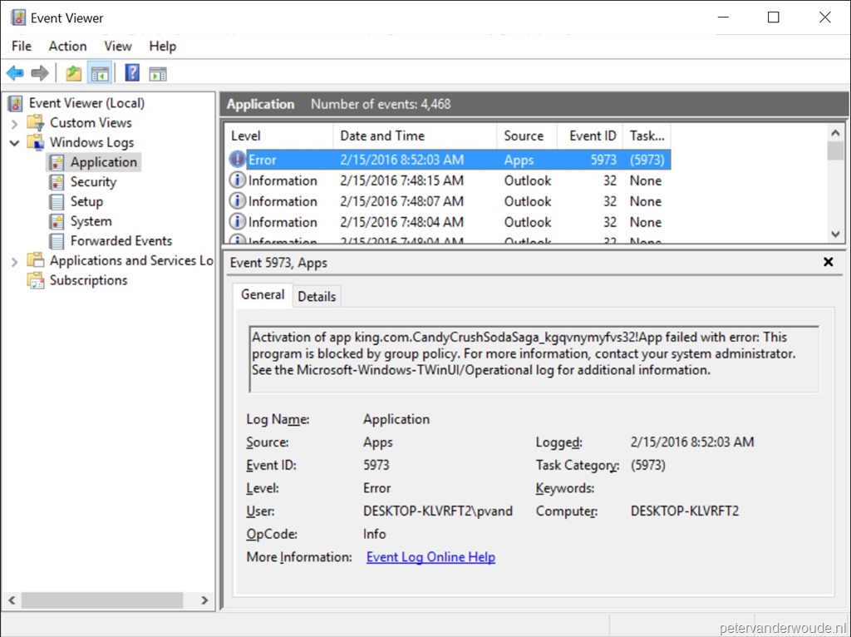Screen dimensions: 851x637
Task: Click the scroll-down arrow of the event list
Action: tap(835, 235)
